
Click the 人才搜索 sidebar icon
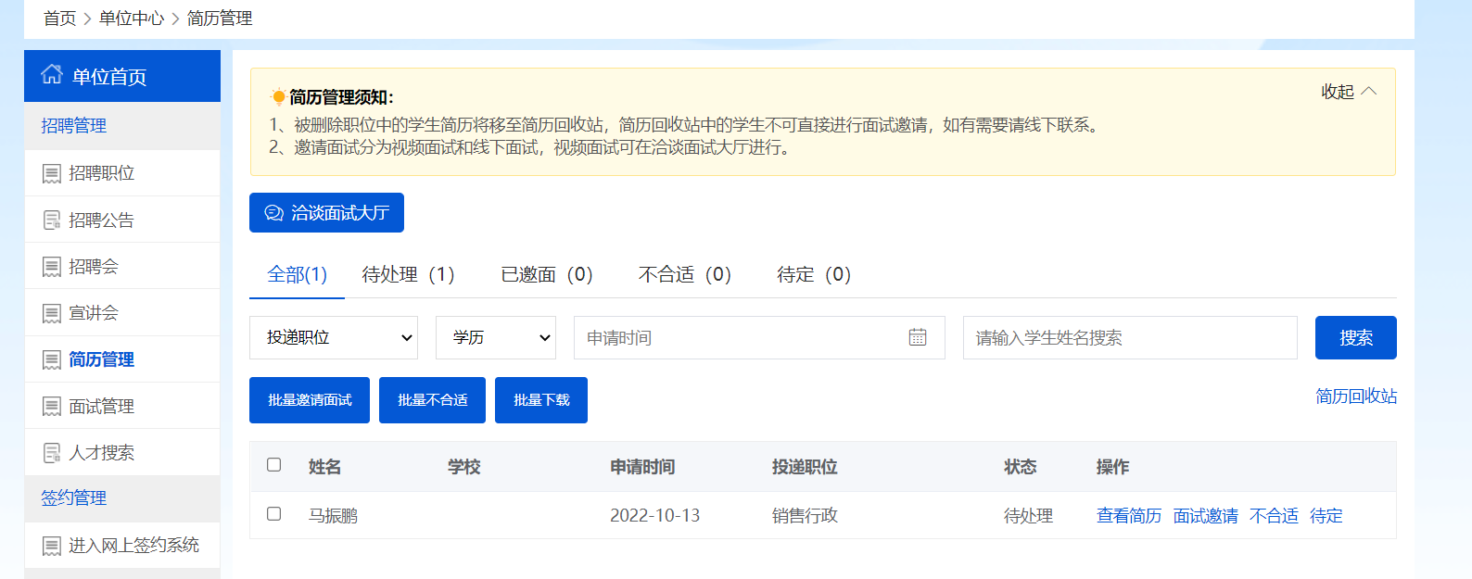(x=52, y=453)
